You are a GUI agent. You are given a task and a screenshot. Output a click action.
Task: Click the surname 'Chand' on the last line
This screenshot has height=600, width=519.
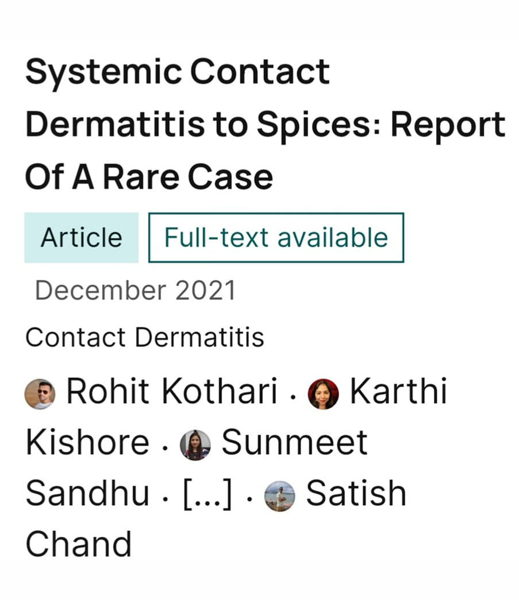[79, 544]
